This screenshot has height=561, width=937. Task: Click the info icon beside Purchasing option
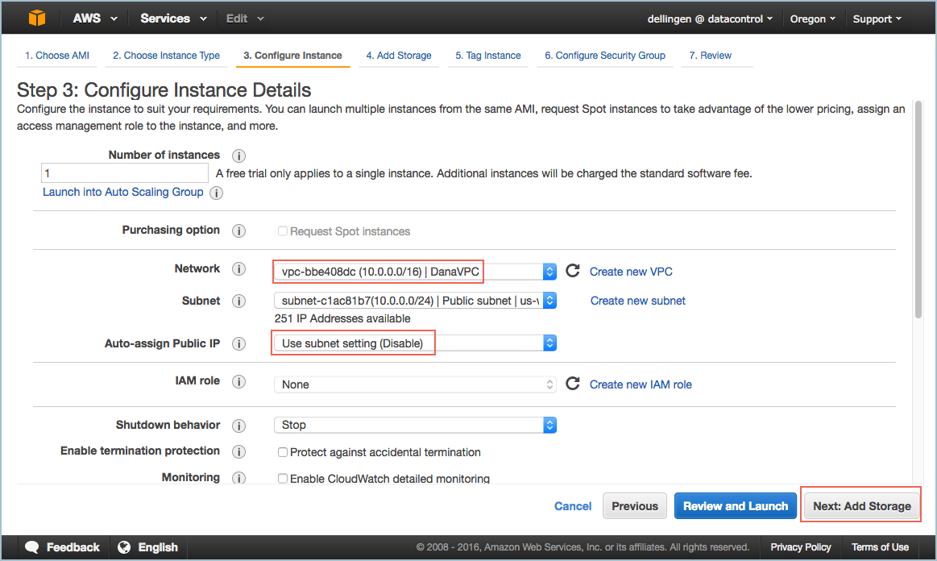click(238, 231)
